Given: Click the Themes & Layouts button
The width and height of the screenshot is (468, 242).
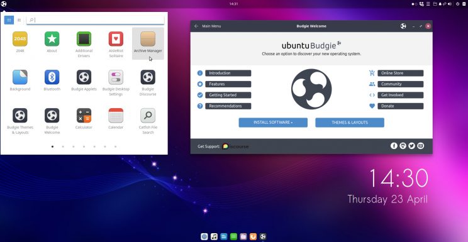Looking at the screenshot, I should pyautogui.click(x=350, y=123).
